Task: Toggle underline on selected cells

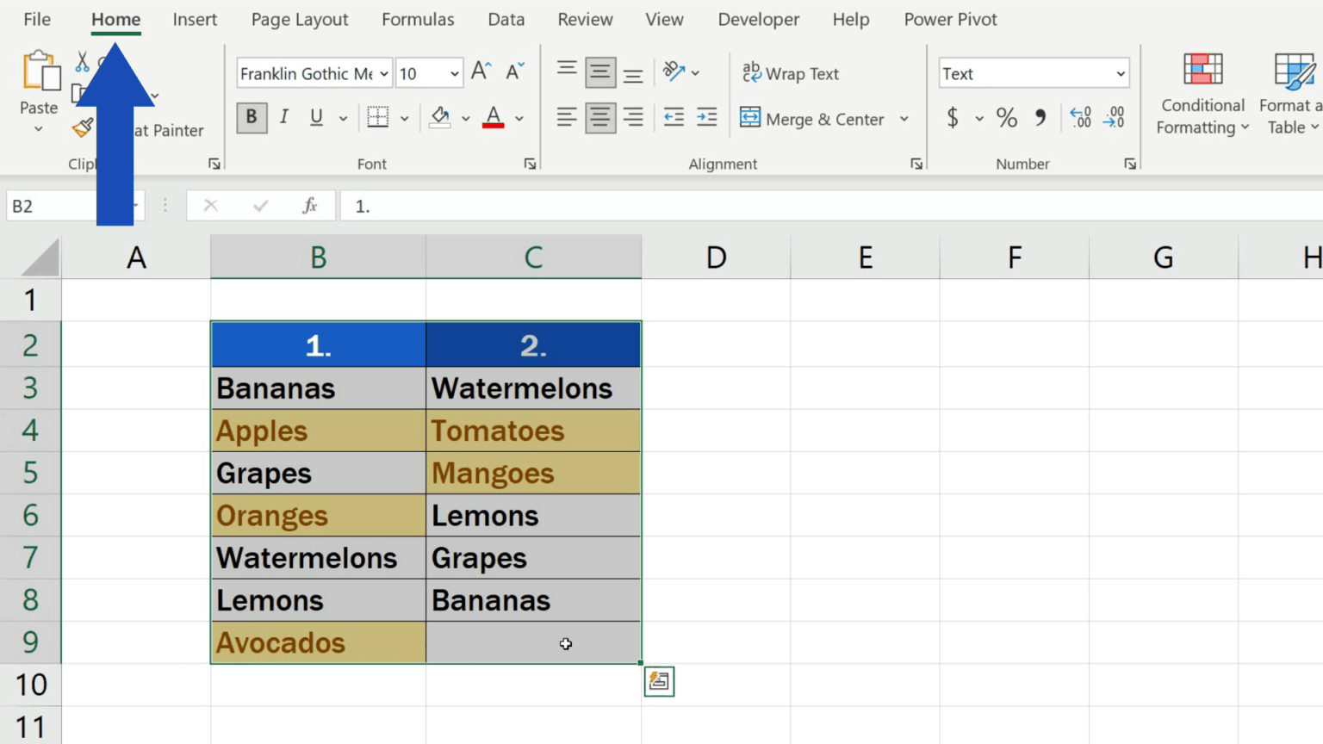Action: 316,117
